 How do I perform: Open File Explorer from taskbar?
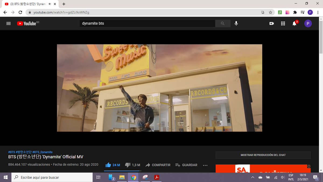tap(122, 177)
